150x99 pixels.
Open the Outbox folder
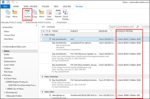click(7, 68)
